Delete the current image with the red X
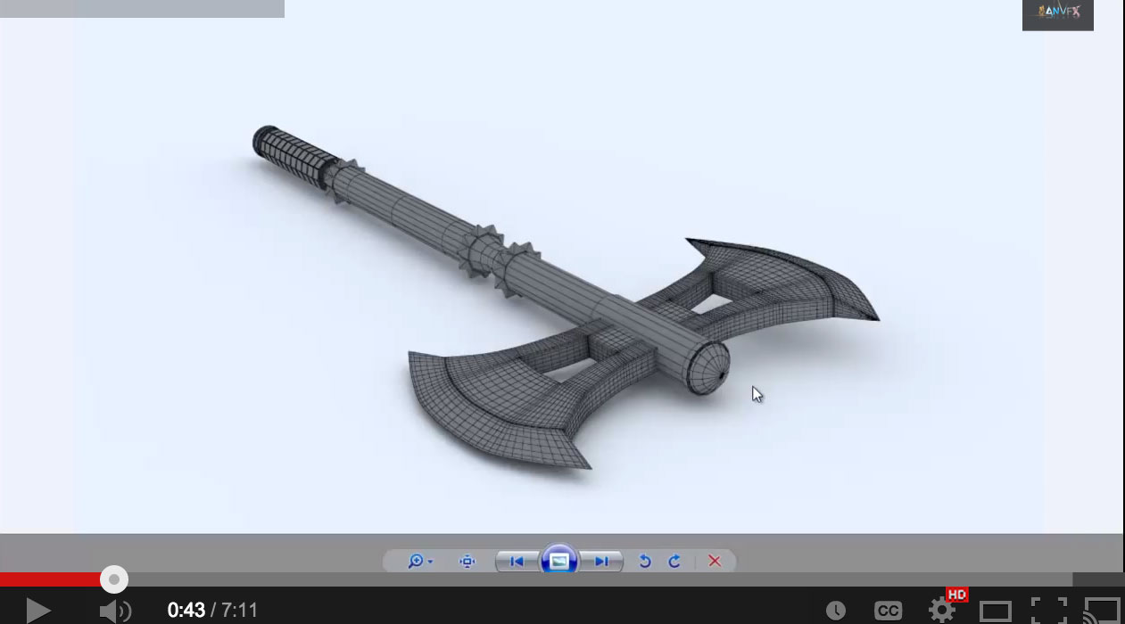Image resolution: width=1125 pixels, height=624 pixels. click(714, 561)
